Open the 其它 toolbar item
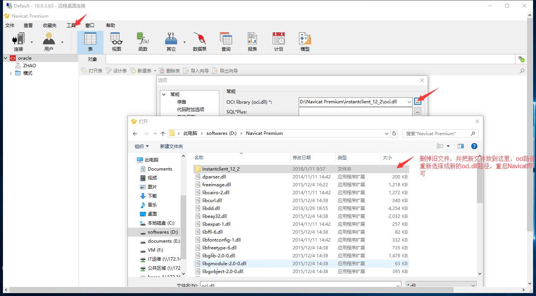This screenshot has width=536, height=296. coord(171,42)
